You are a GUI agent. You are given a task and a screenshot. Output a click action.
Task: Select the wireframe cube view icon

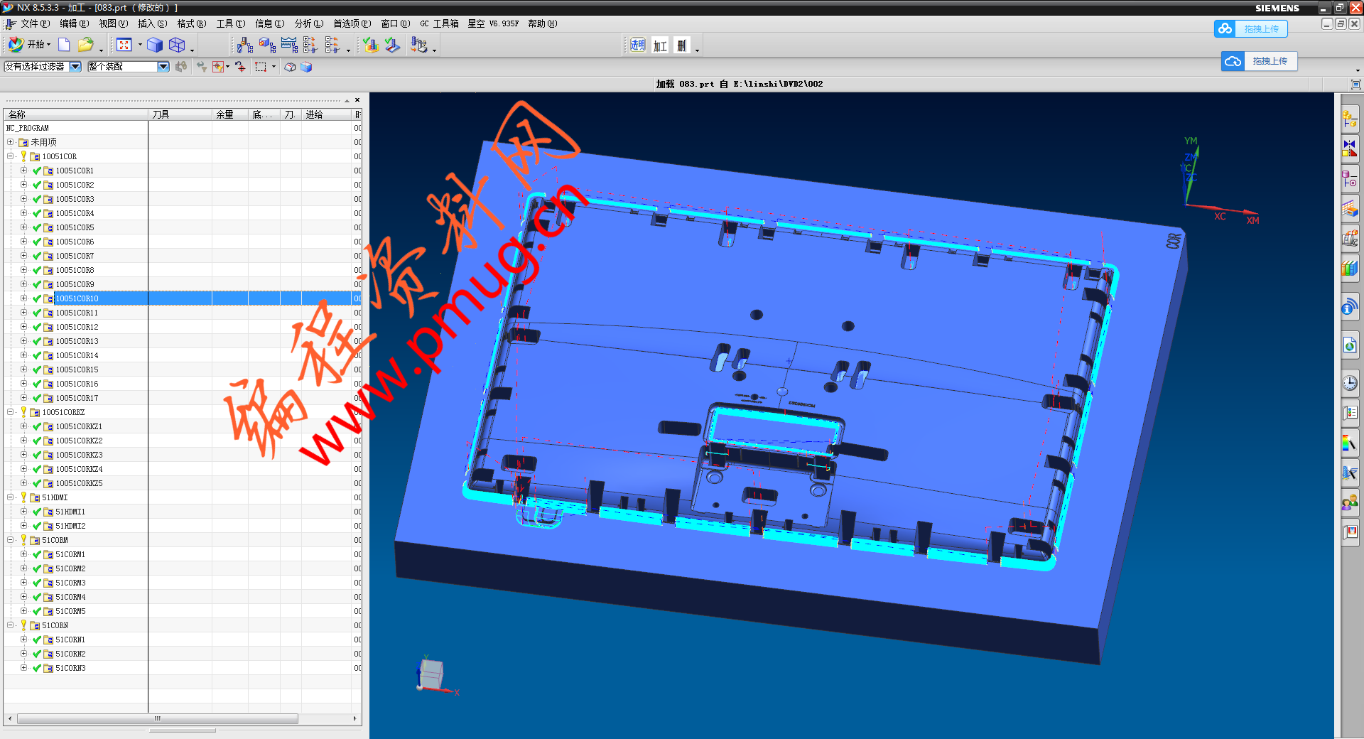click(x=177, y=45)
